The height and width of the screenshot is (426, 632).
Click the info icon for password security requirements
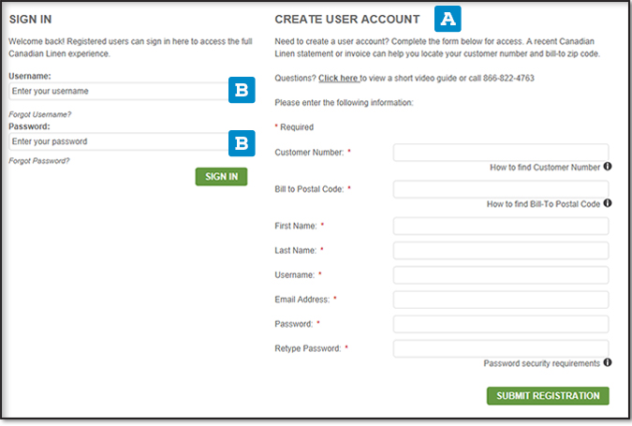[608, 363]
